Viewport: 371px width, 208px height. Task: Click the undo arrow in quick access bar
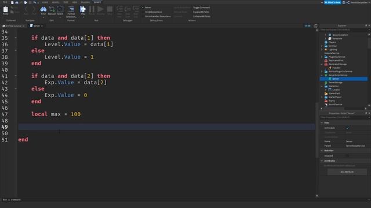click(x=35, y=2)
